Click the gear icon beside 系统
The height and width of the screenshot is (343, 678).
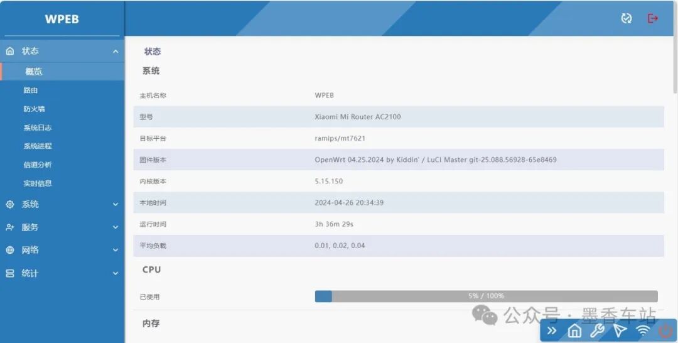[x=10, y=204]
